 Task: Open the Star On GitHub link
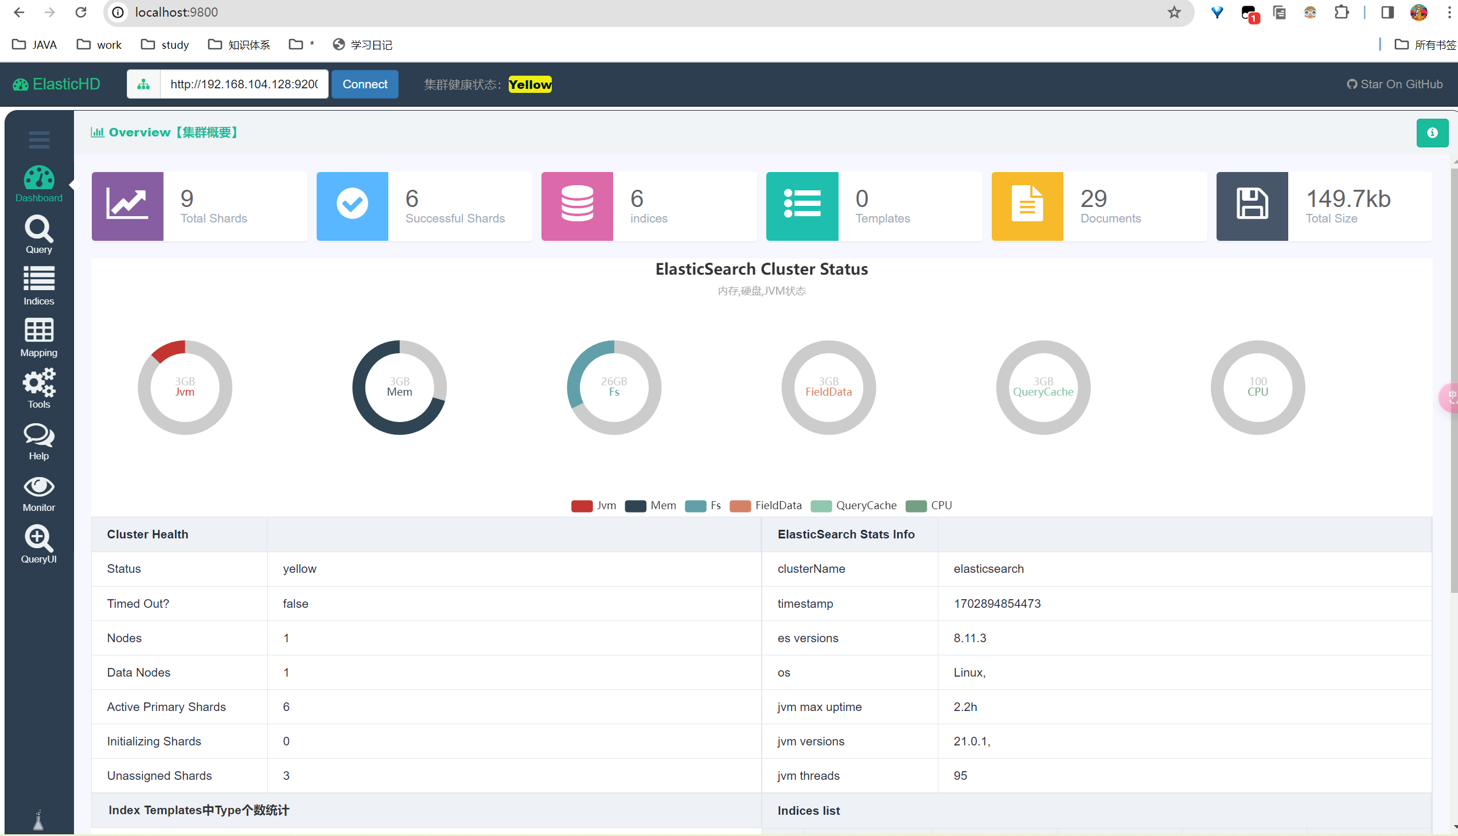point(1394,84)
